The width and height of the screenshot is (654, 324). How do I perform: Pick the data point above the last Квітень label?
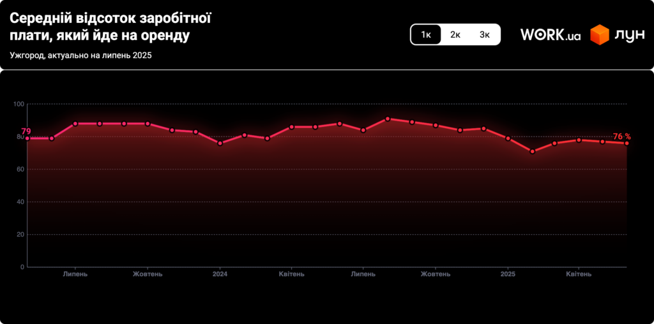(579, 140)
